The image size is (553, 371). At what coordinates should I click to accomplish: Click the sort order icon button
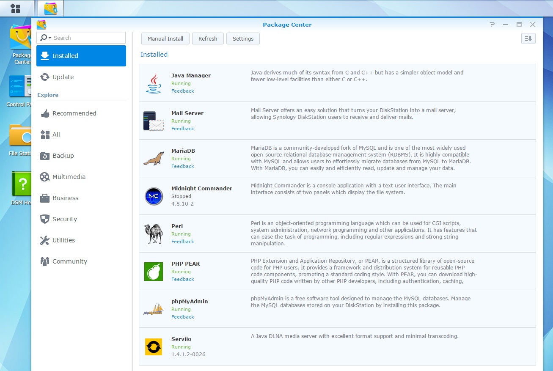tap(528, 38)
